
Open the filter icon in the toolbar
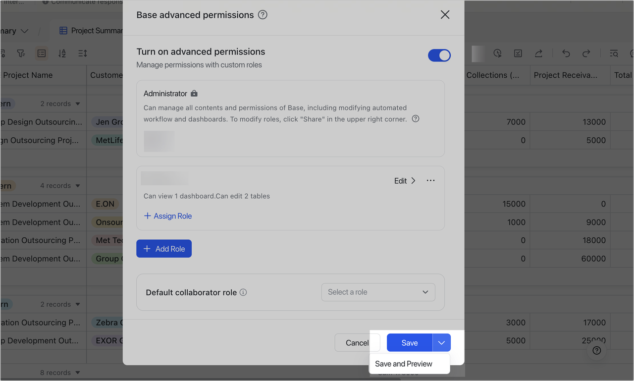21,53
